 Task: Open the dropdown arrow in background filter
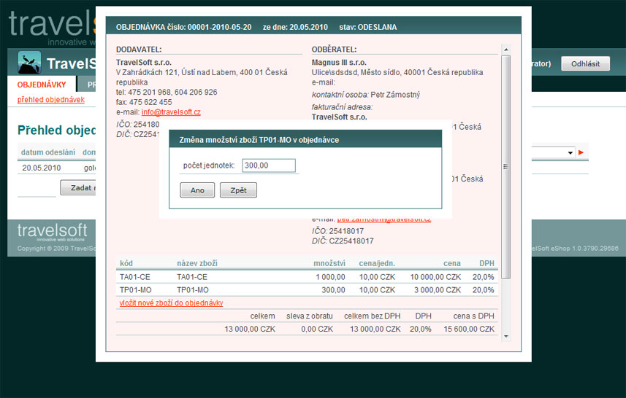(570, 152)
